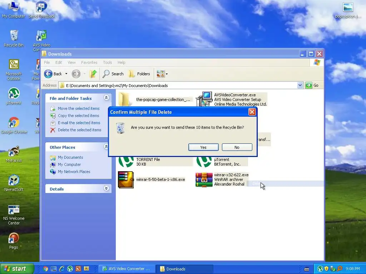This screenshot has height=274, width=366.
Task: Click the on-screen keyboard tray icon
Action: (x=307, y=269)
